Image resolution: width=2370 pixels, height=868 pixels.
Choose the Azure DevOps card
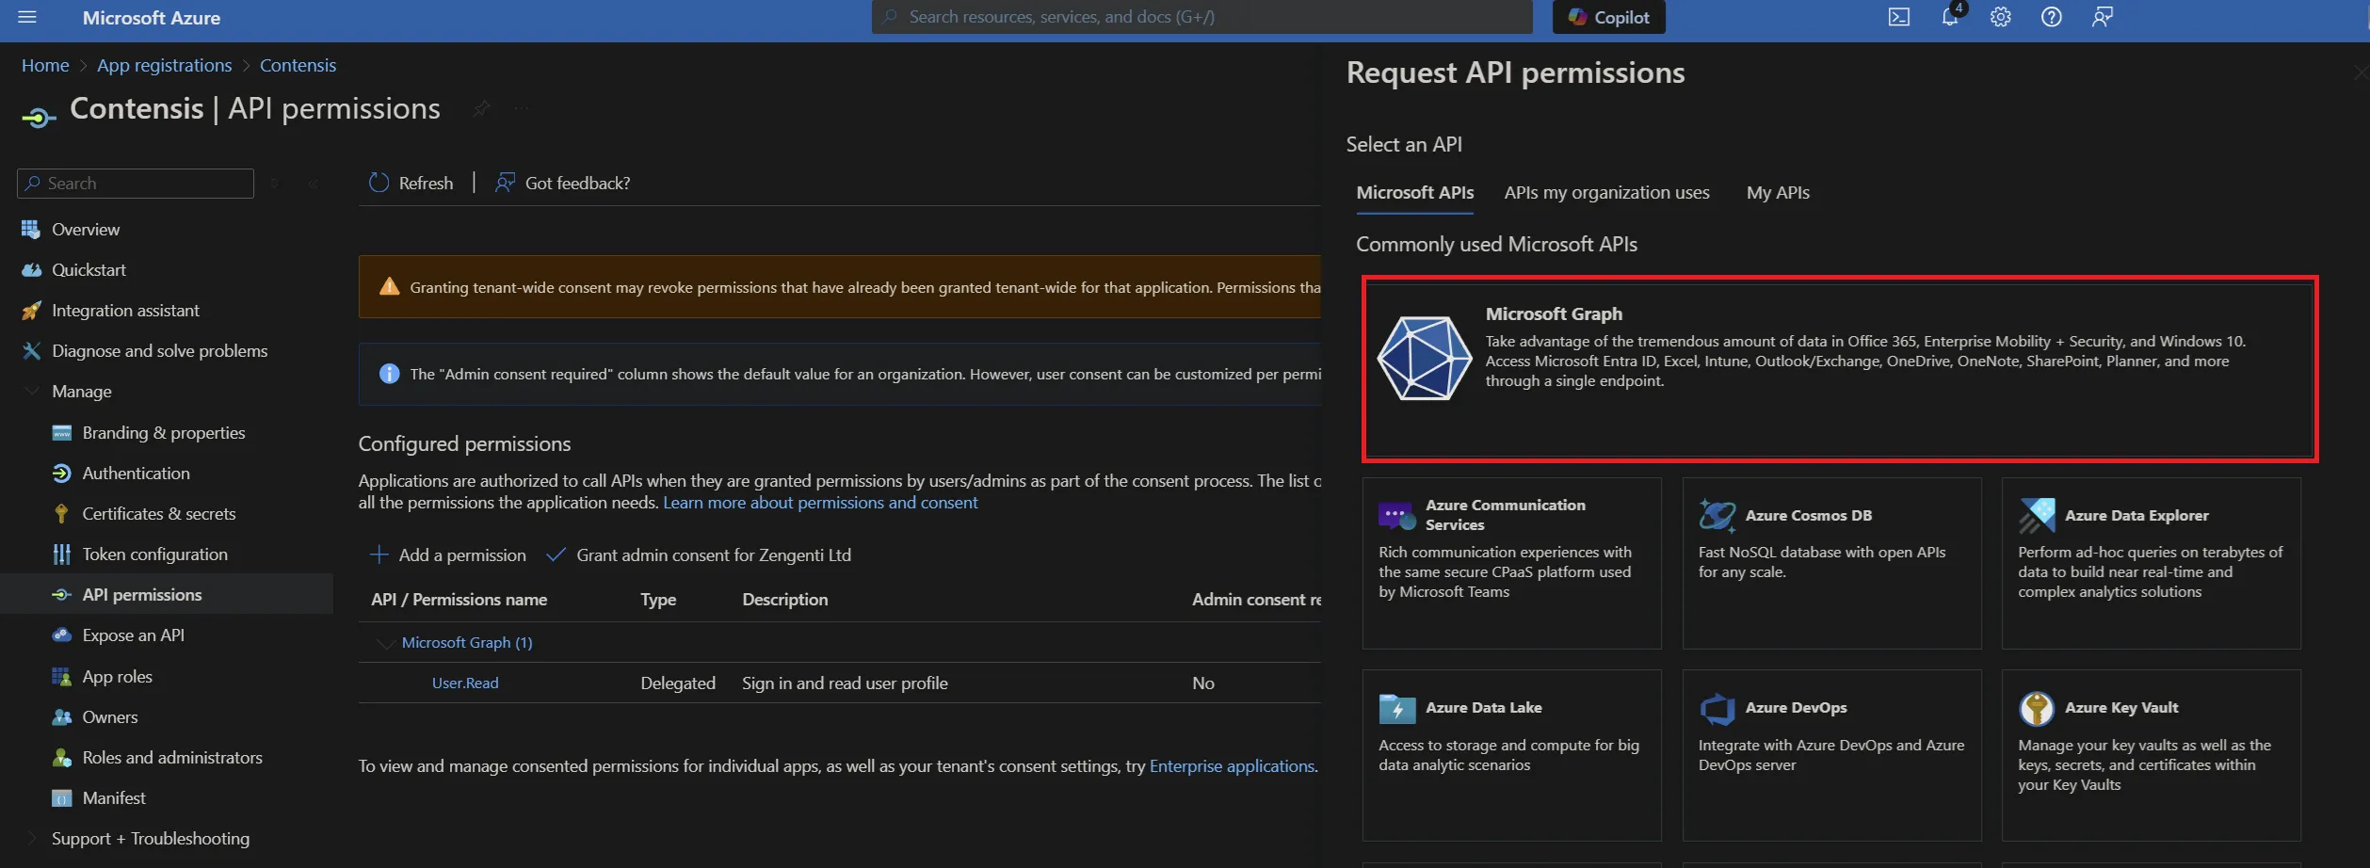[x=1831, y=755]
